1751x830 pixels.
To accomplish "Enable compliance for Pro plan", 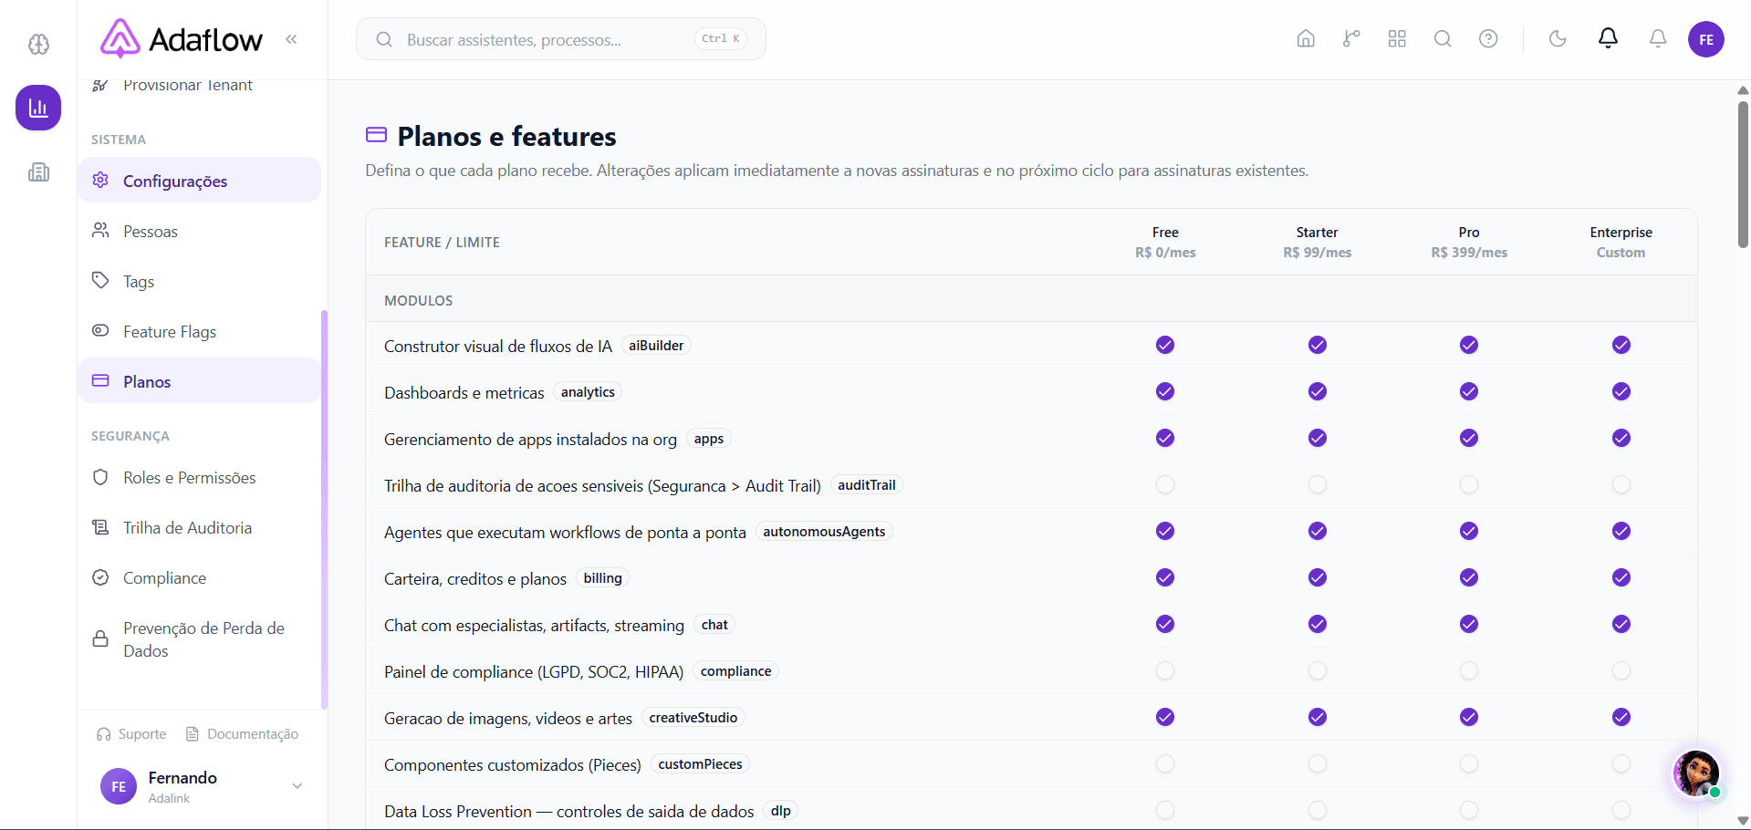I will [1469, 670].
